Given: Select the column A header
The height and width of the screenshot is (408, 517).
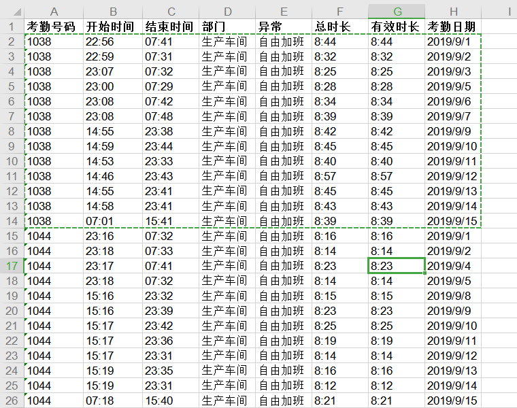Looking at the screenshot, I should [54, 12].
